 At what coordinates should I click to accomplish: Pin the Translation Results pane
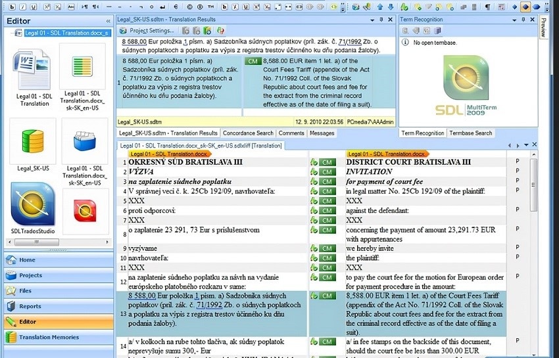(381, 20)
